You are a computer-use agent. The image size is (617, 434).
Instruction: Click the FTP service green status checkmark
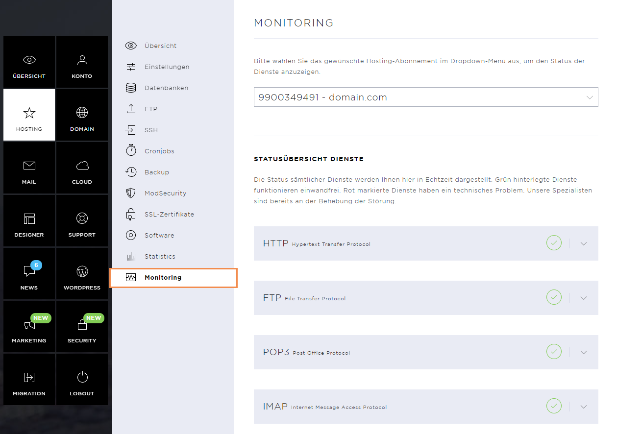tap(554, 297)
